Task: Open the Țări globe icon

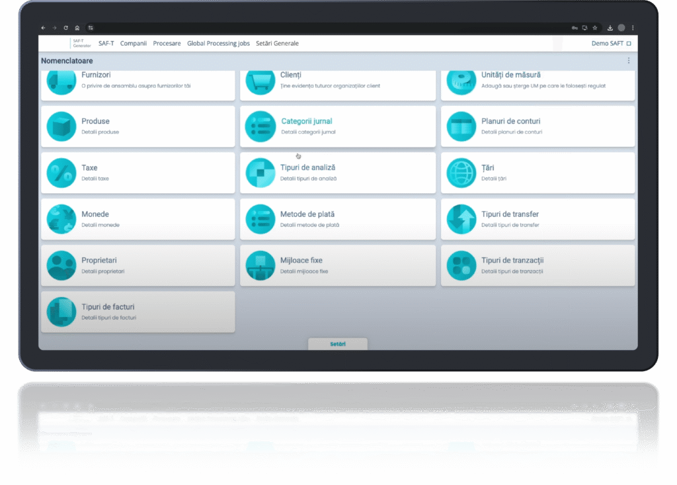Action: coord(461,173)
